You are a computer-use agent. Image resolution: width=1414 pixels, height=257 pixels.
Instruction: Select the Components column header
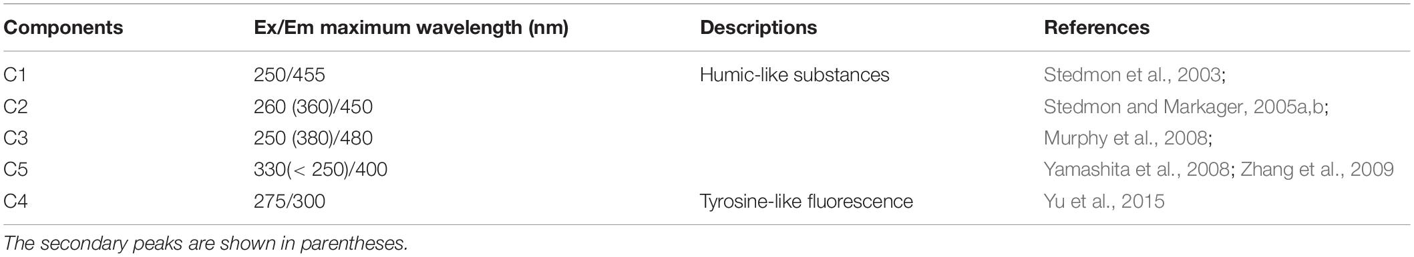pos(63,27)
